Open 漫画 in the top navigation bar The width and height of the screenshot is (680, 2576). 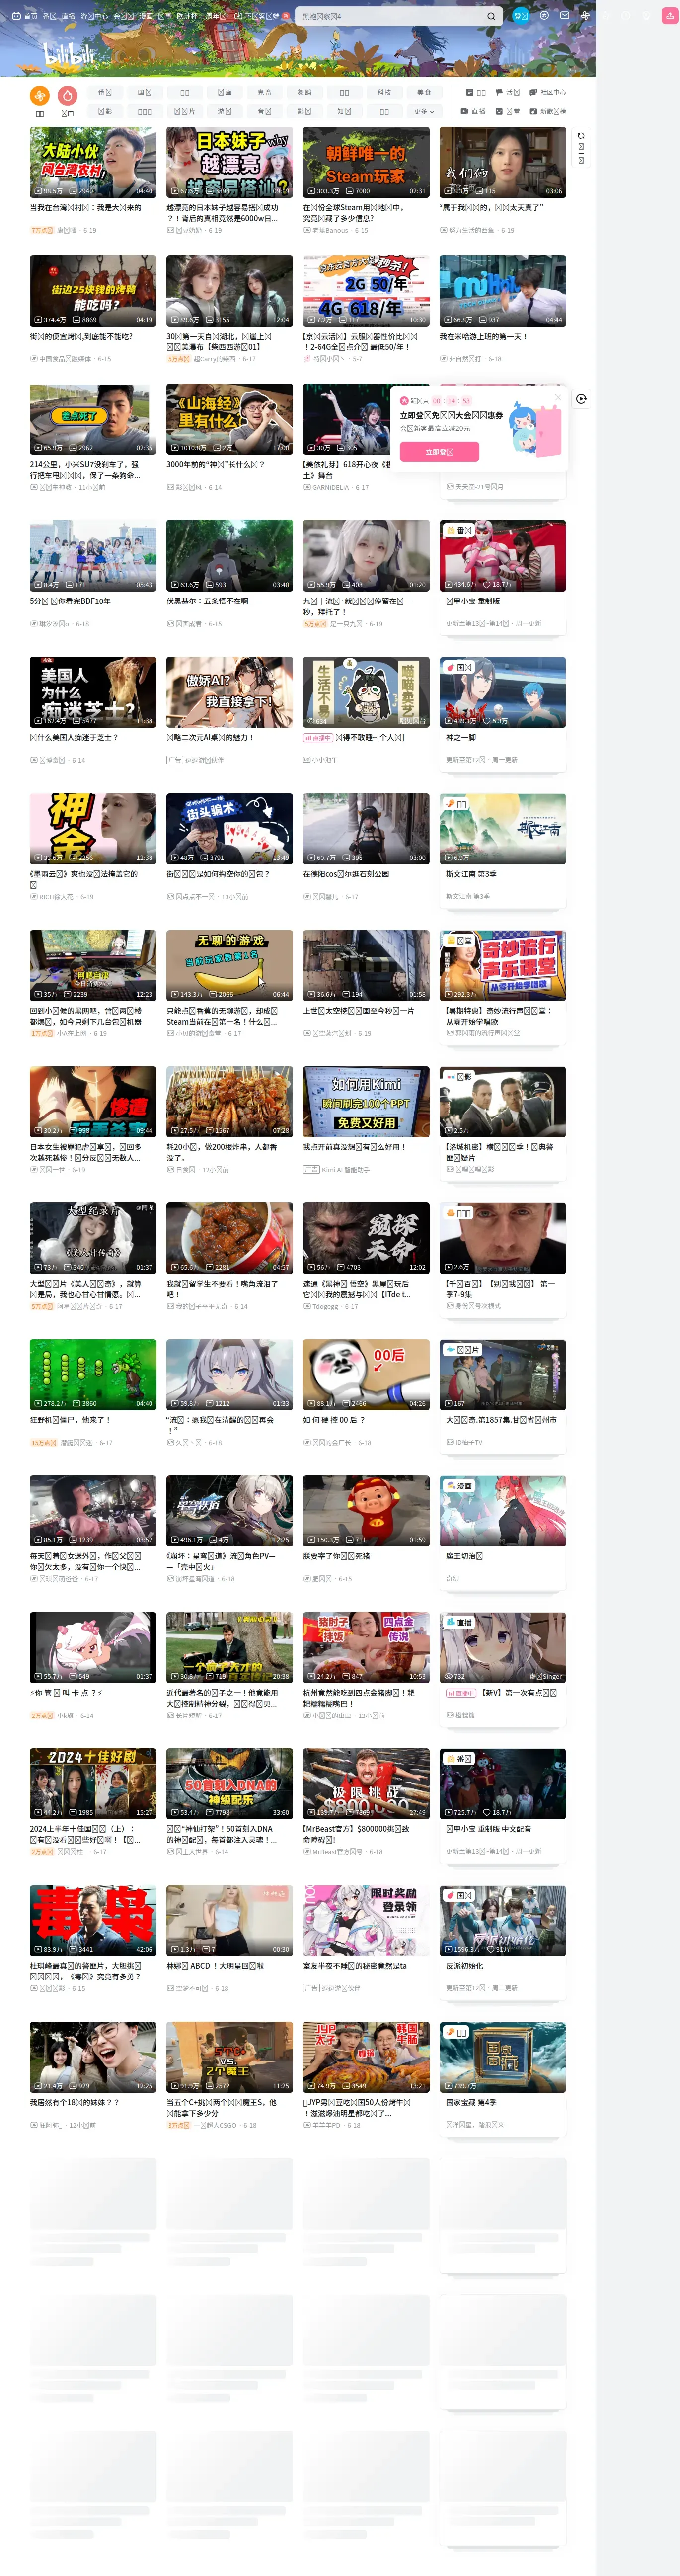coord(146,16)
